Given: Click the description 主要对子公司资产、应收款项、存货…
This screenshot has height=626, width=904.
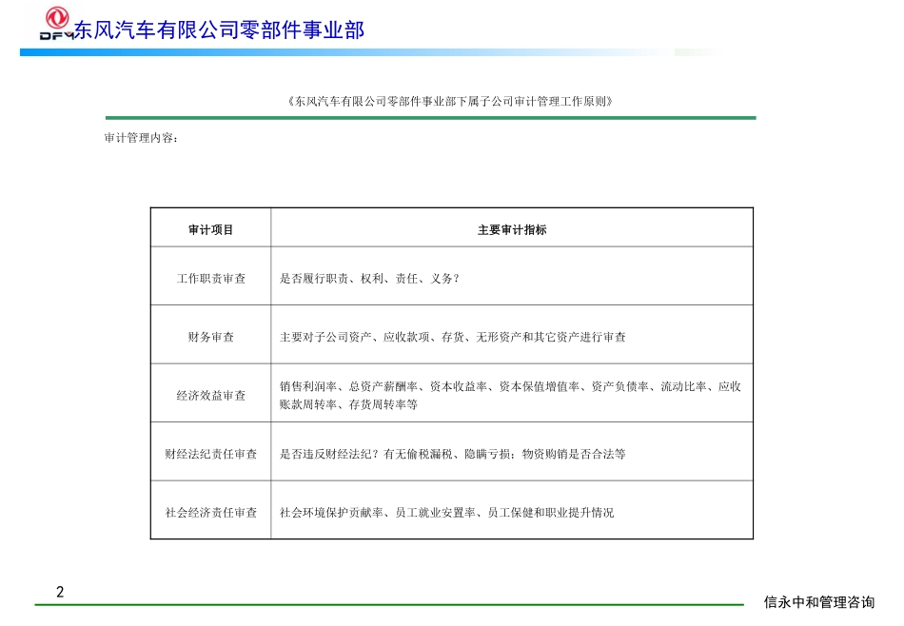Looking at the screenshot, I should [453, 337].
